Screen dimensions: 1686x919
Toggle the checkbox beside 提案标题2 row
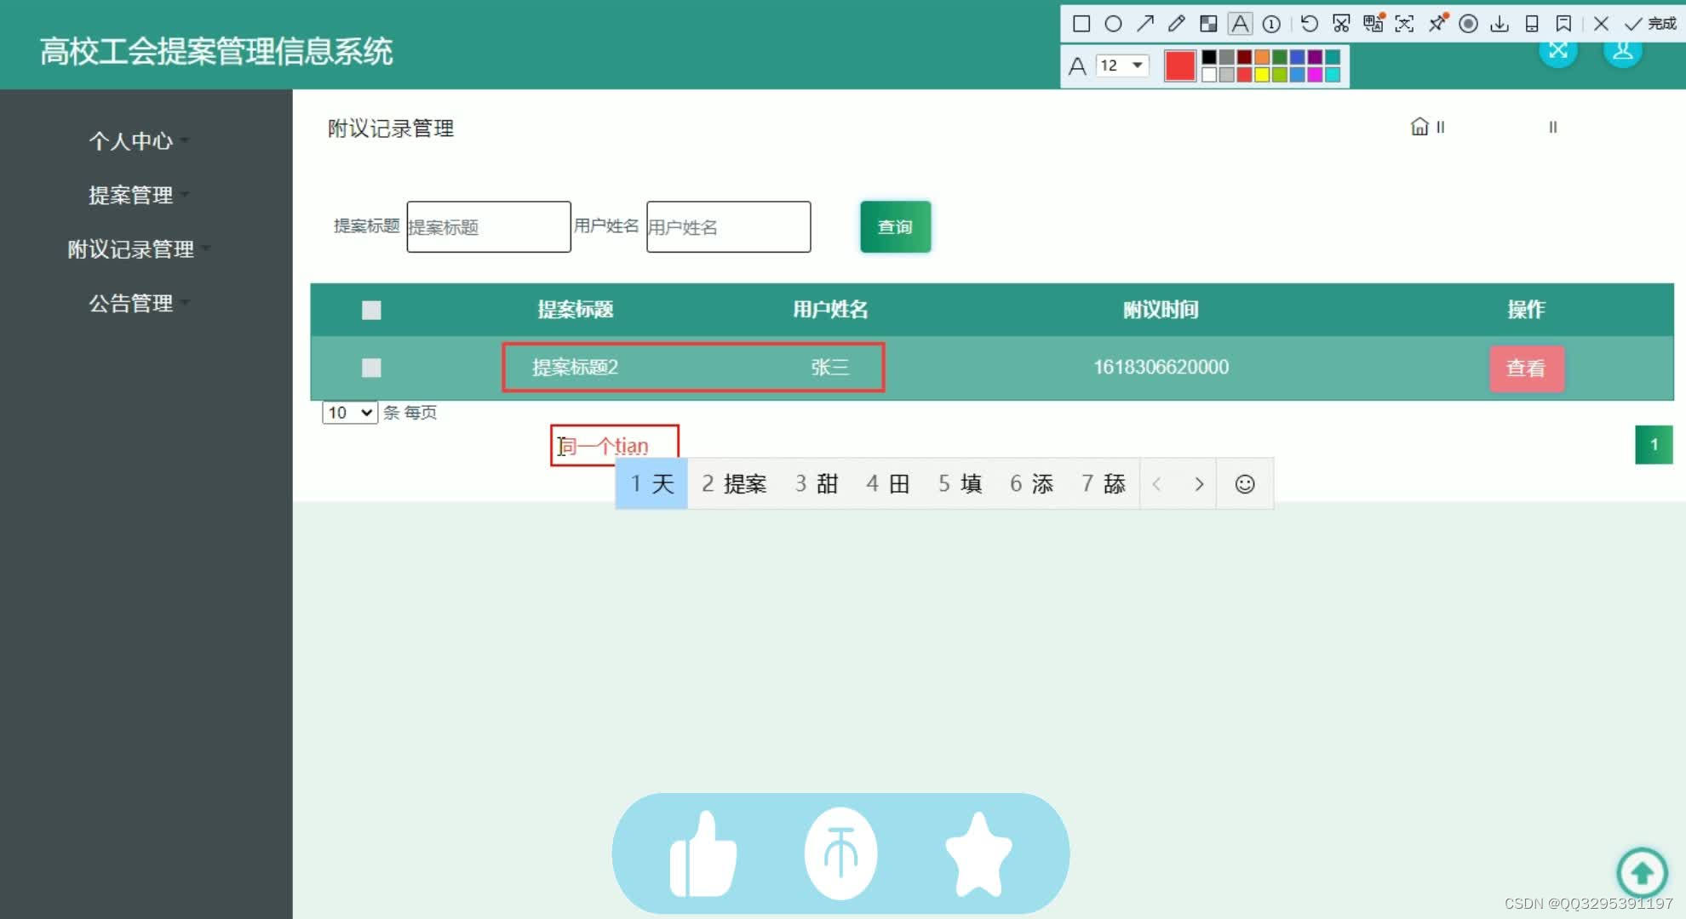click(370, 367)
